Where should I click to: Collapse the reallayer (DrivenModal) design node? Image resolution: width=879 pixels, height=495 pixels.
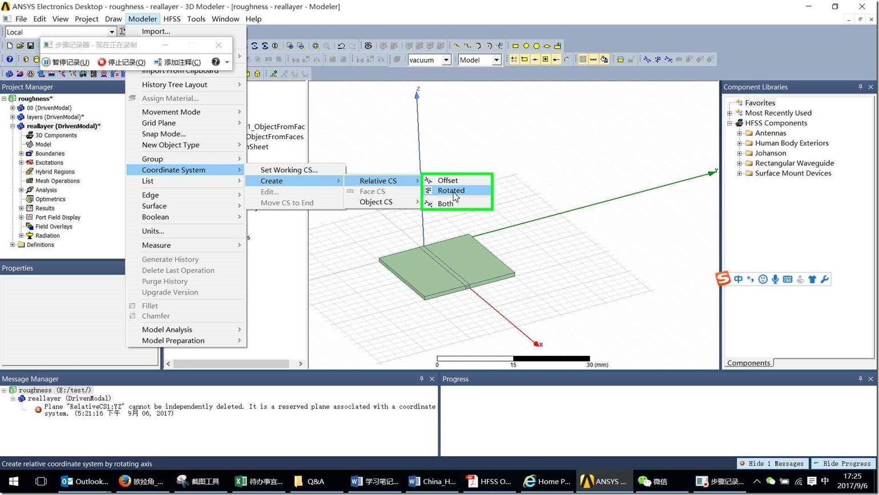[13, 126]
